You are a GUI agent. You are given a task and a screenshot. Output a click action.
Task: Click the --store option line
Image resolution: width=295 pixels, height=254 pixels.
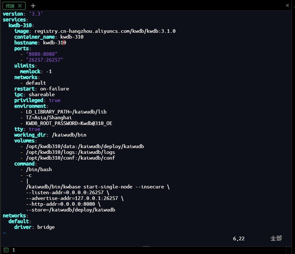coord(71,210)
